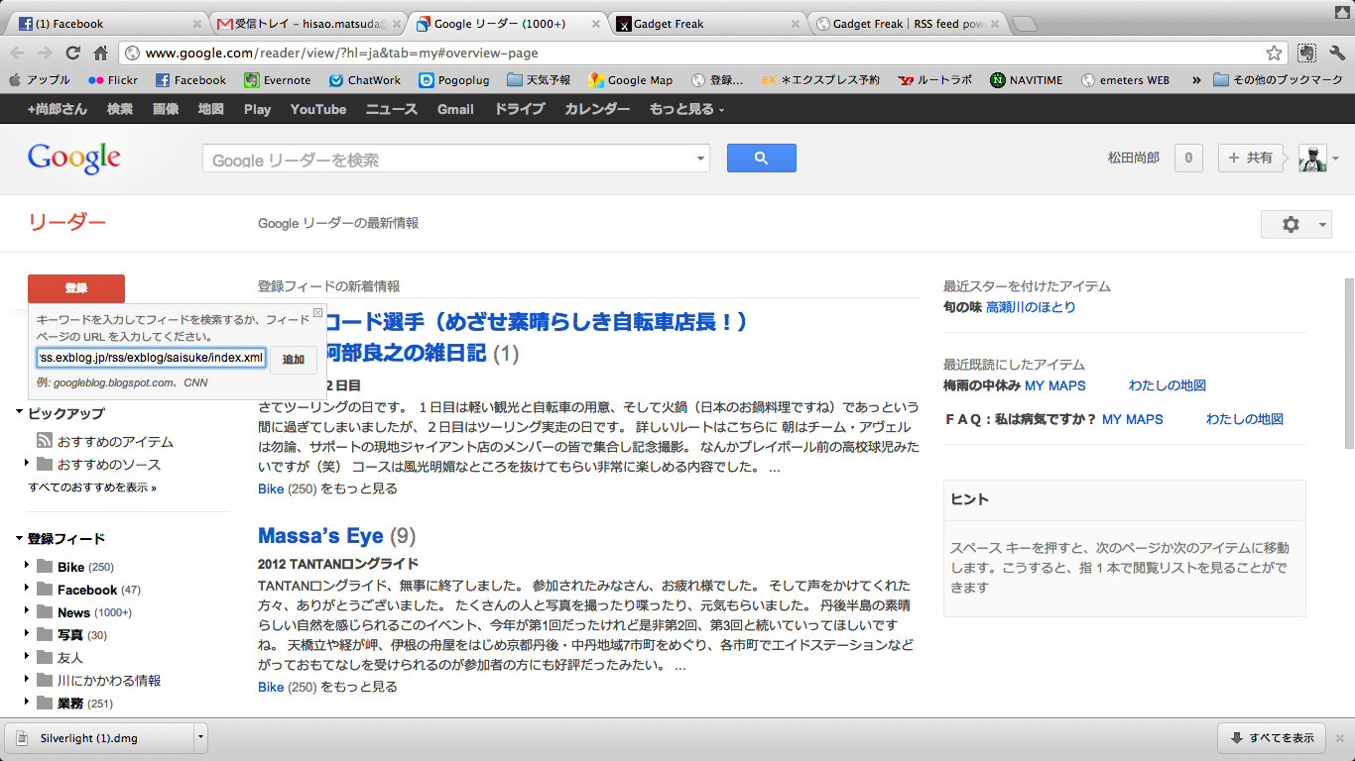Image resolution: width=1355 pixels, height=761 pixels.
Task: Open ドライブ in the Google bar
Action: (x=519, y=109)
